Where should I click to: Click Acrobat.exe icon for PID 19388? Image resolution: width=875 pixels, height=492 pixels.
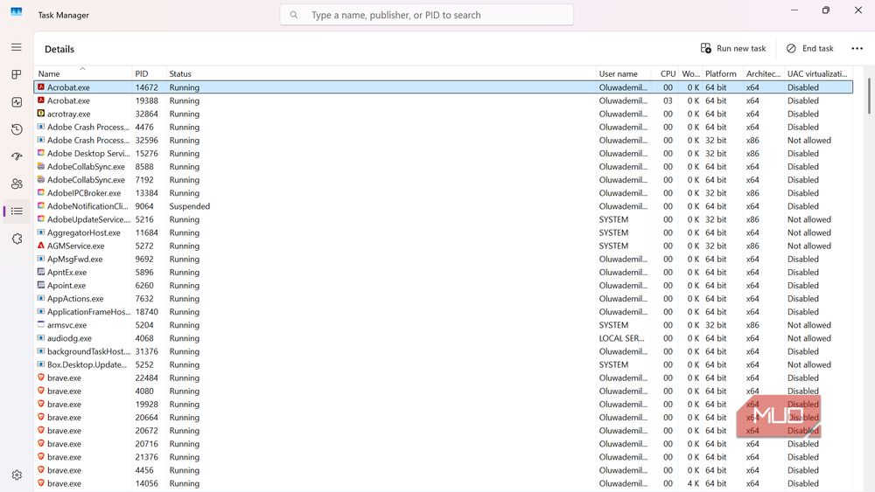[x=41, y=100]
